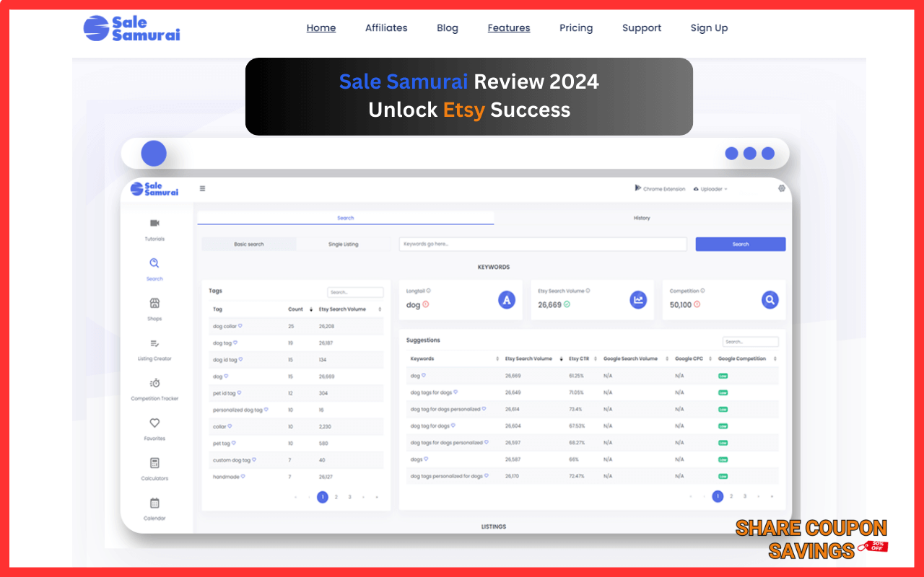Click the '72.47%' Etsy CTR cell
924x577 pixels.
click(577, 476)
